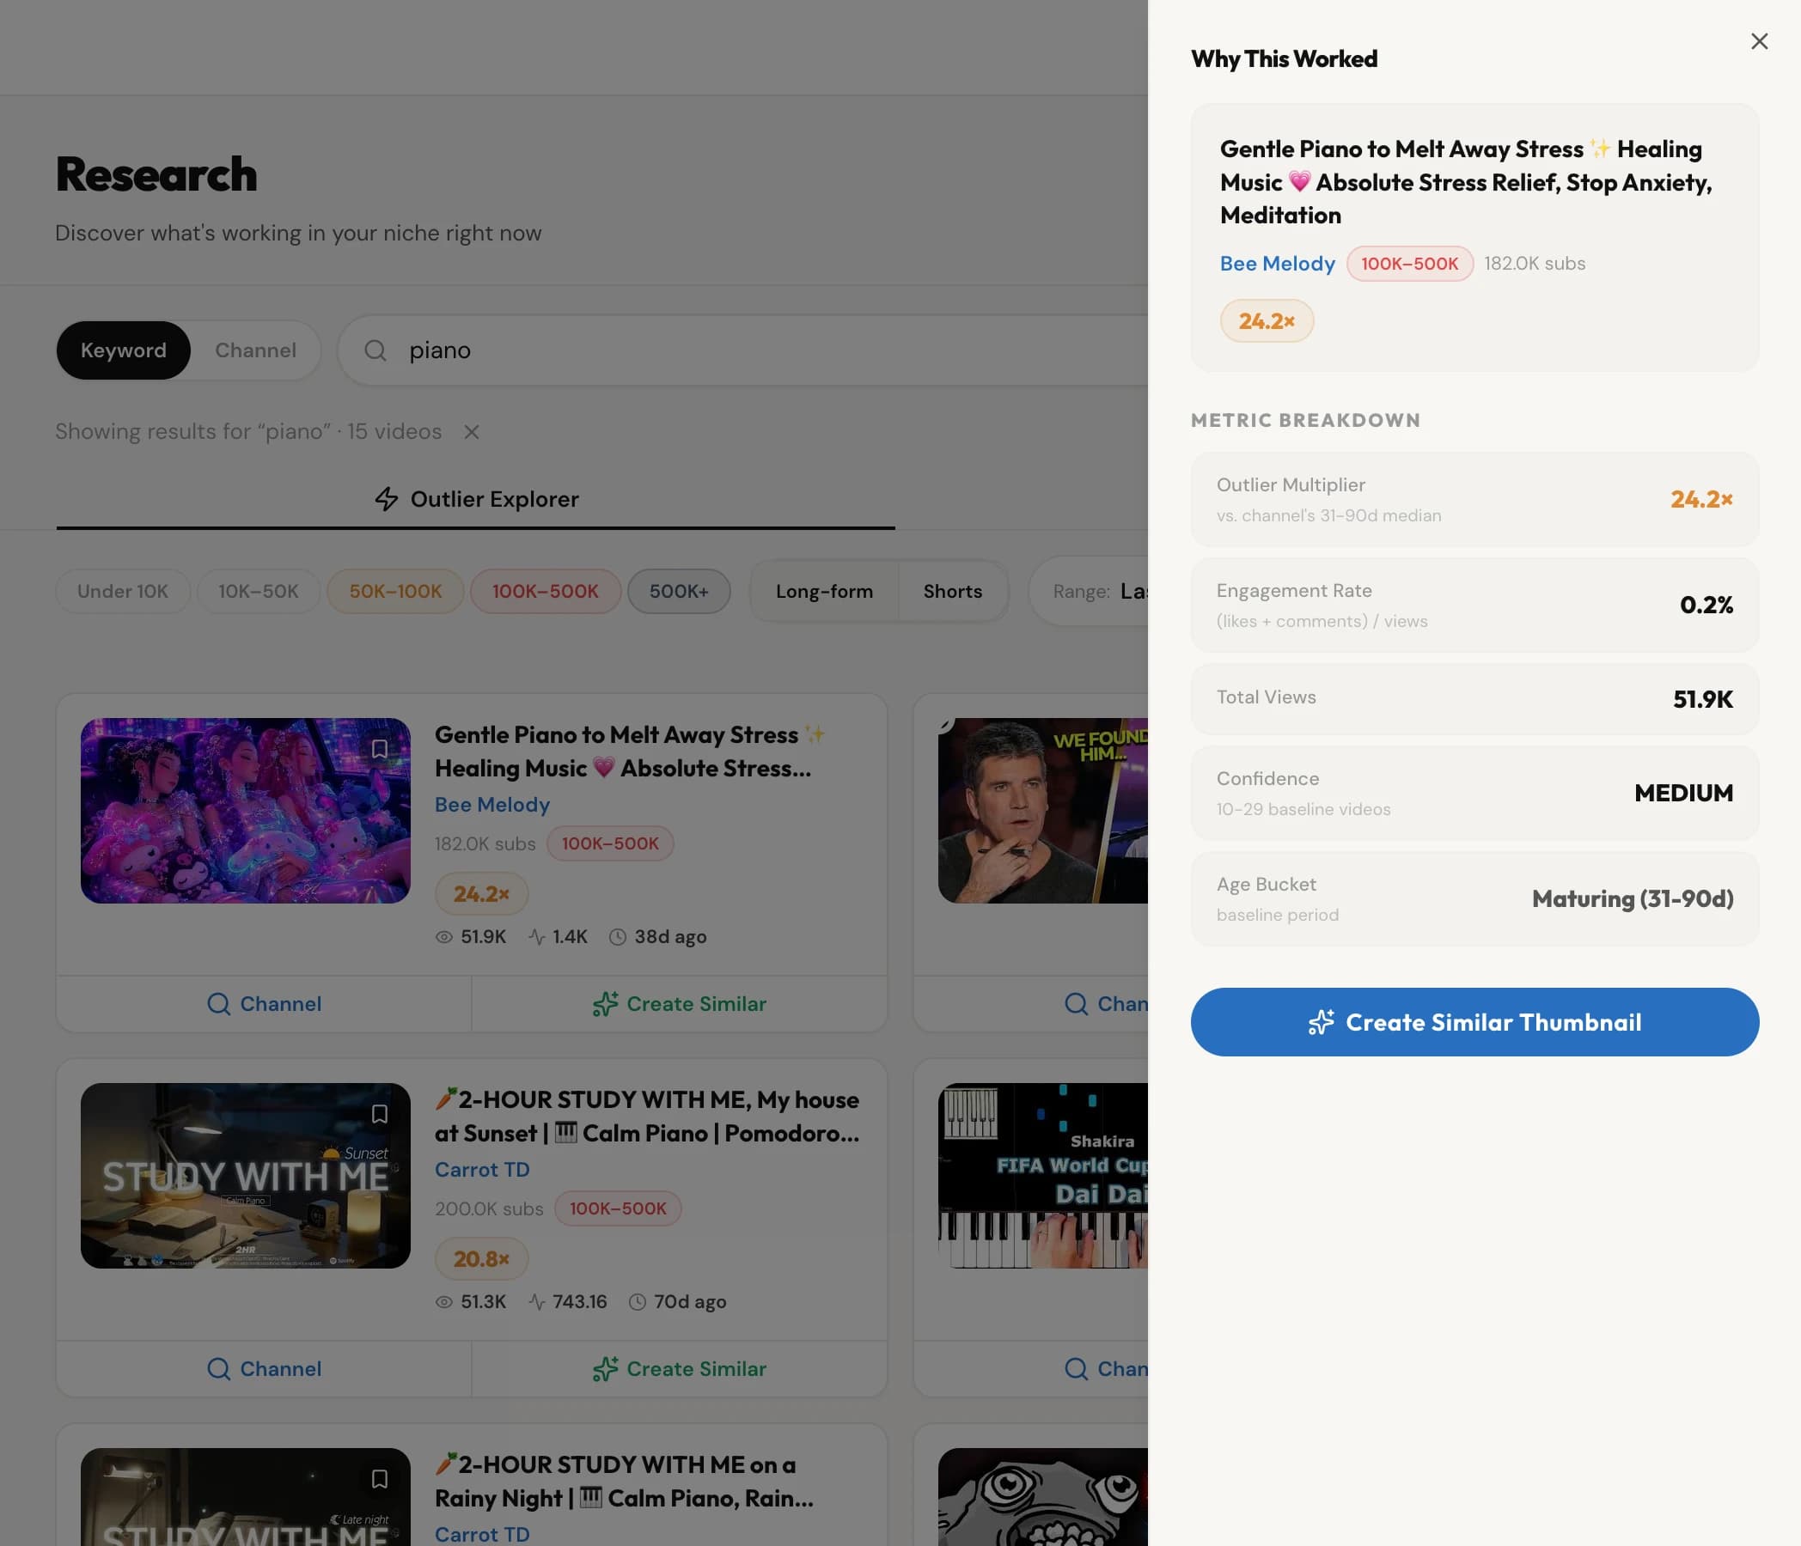Viewport: 1801px width, 1546px height.
Task: Toggle the 100K–500K subscriber filter chip
Action: click(545, 591)
